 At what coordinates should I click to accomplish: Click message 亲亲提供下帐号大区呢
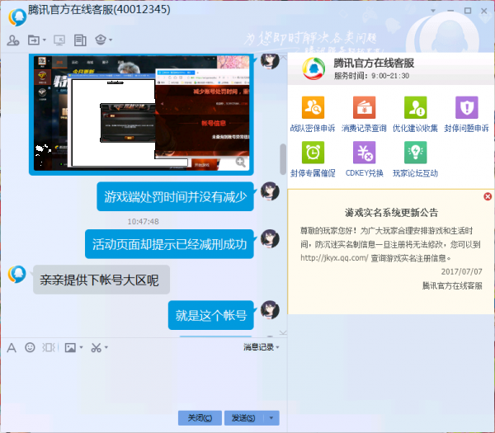pyautogui.click(x=101, y=280)
